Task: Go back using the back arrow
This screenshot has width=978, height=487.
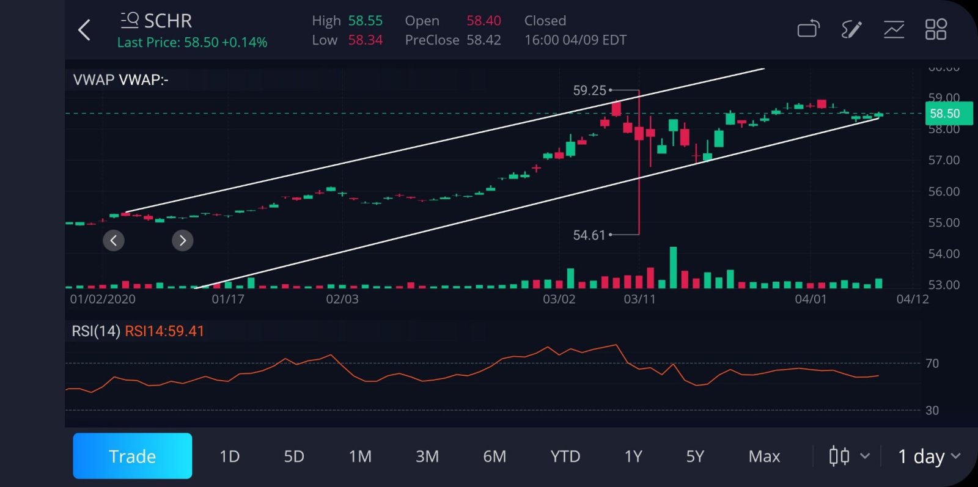Action: tap(84, 29)
